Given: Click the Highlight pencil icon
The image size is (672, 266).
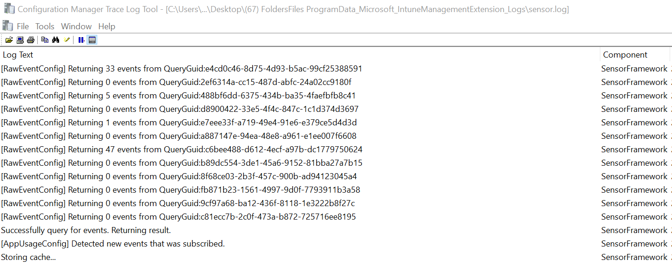Looking at the screenshot, I should (x=67, y=40).
